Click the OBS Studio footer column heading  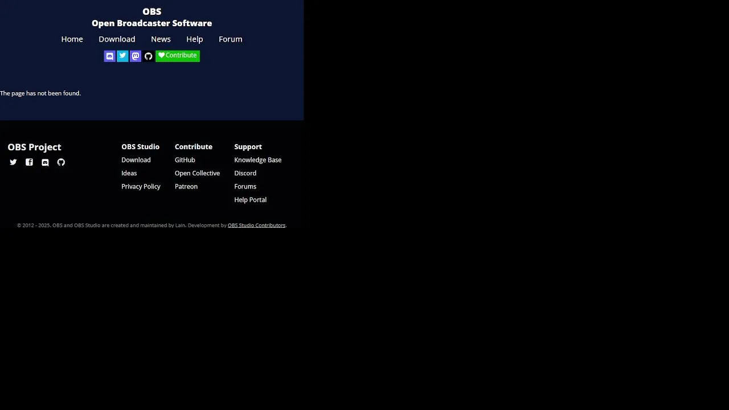click(140, 147)
